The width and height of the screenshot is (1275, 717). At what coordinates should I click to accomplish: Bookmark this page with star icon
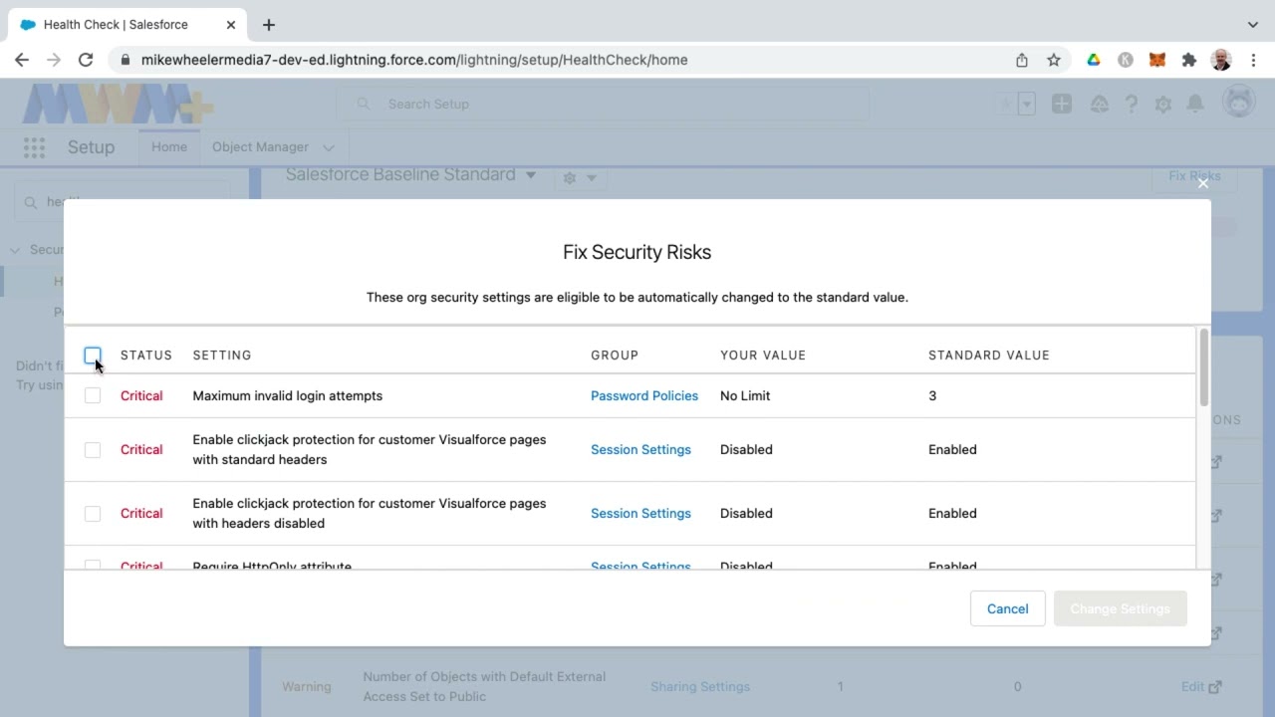[1054, 60]
